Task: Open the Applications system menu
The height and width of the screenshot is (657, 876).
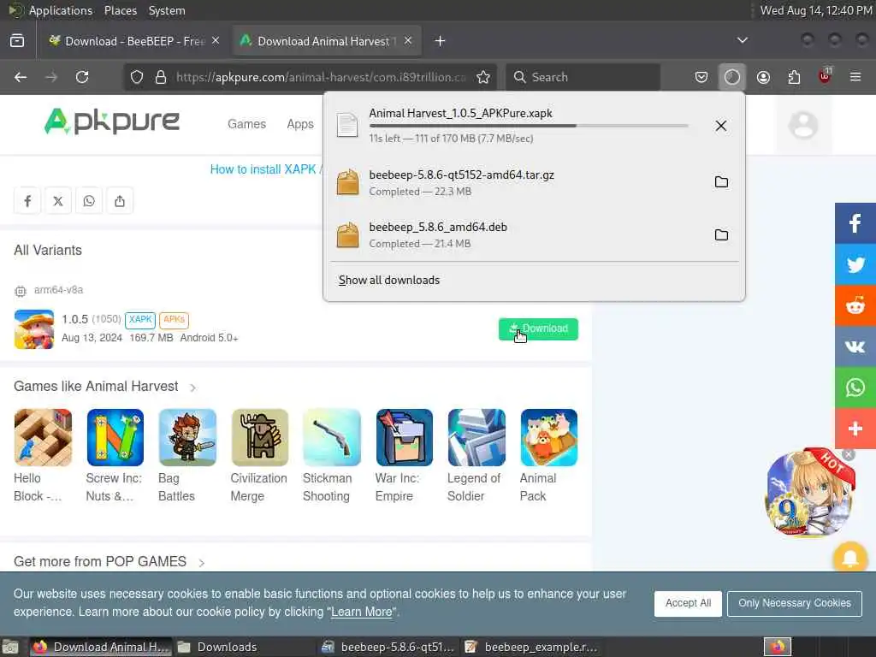Action: [61, 10]
